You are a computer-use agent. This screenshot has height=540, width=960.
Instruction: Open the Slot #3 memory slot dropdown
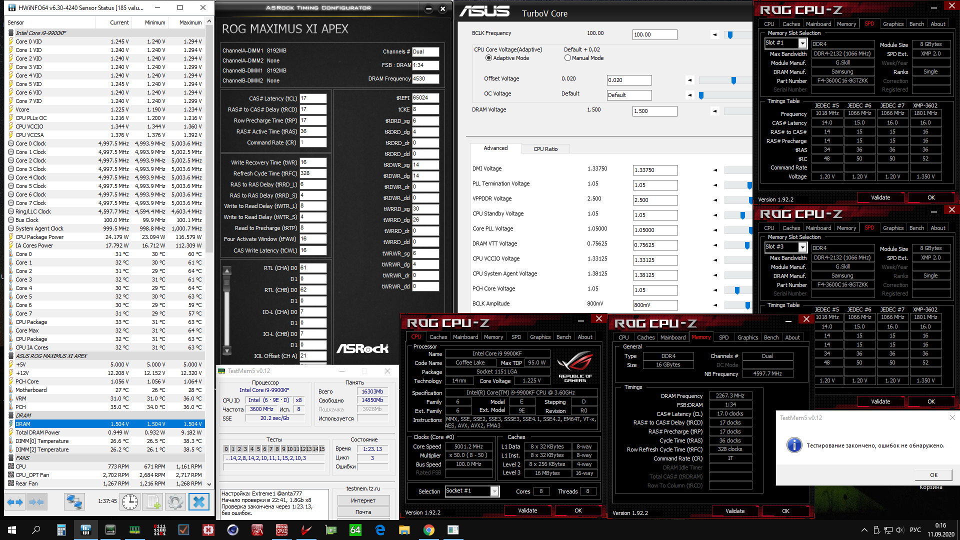coord(802,247)
